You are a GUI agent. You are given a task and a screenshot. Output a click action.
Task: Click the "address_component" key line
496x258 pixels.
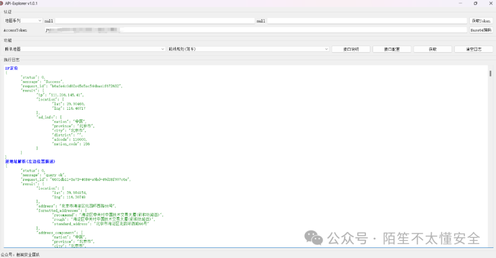coord(60,232)
